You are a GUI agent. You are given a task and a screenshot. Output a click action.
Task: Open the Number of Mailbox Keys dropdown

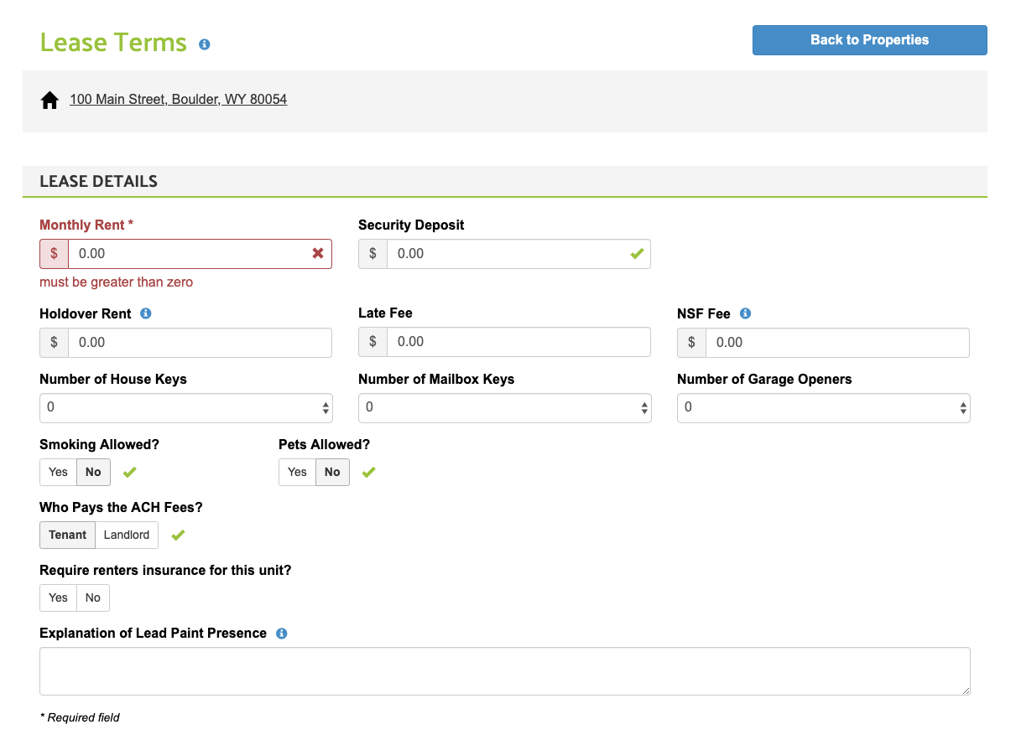[504, 408]
